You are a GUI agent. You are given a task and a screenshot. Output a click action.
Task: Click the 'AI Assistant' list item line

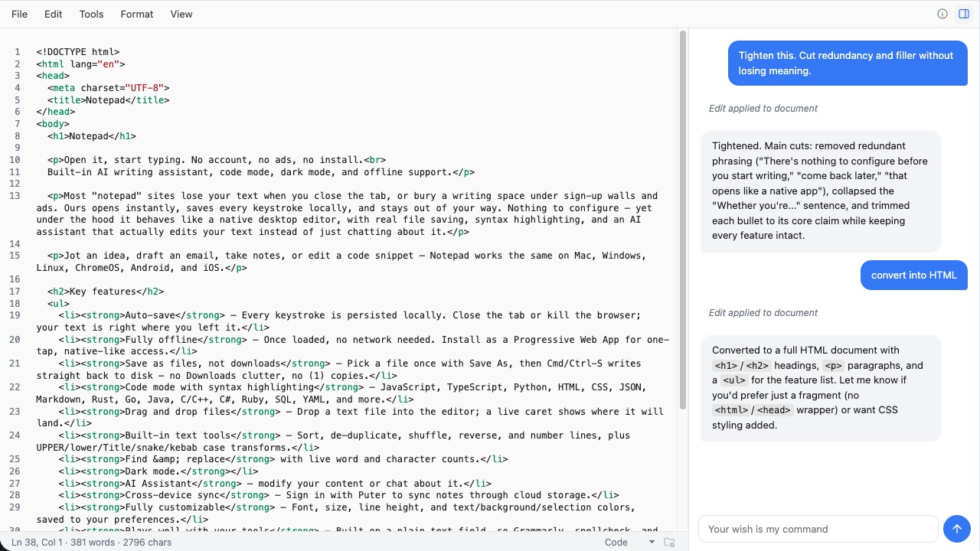pyautogui.click(x=275, y=483)
